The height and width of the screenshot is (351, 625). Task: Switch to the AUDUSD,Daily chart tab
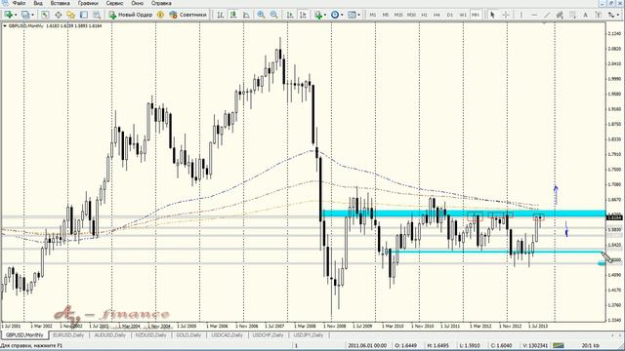(109, 335)
